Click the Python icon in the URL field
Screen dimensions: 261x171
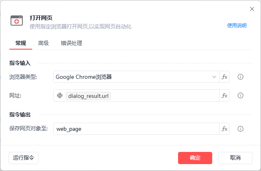60,95
